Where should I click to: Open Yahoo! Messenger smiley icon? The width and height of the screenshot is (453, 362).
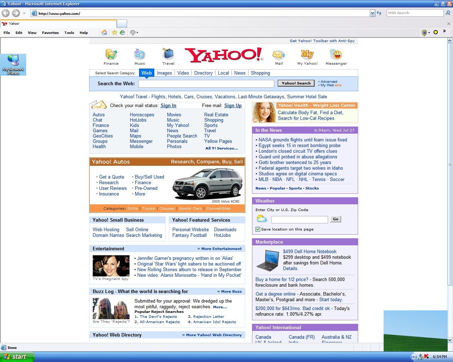pos(336,54)
